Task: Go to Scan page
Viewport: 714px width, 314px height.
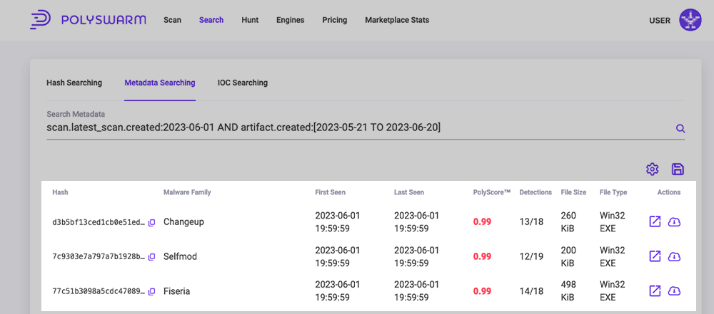Action: click(x=172, y=20)
